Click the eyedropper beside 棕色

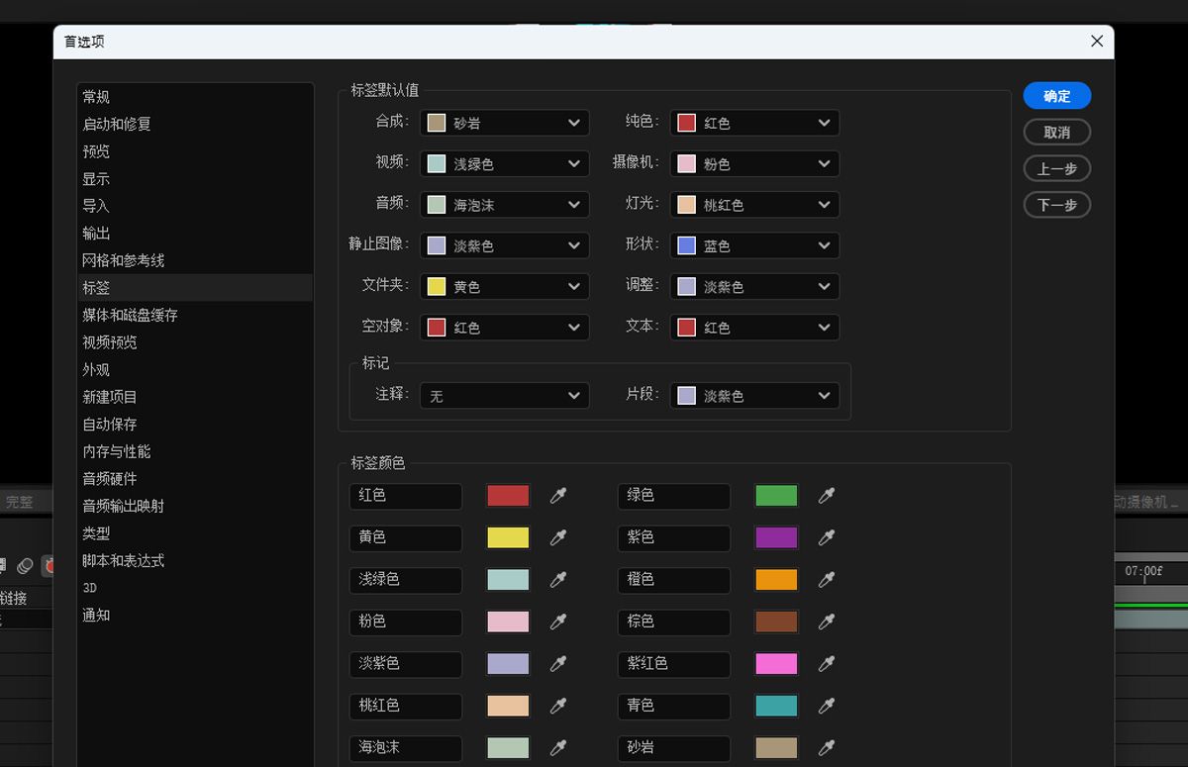click(x=827, y=623)
